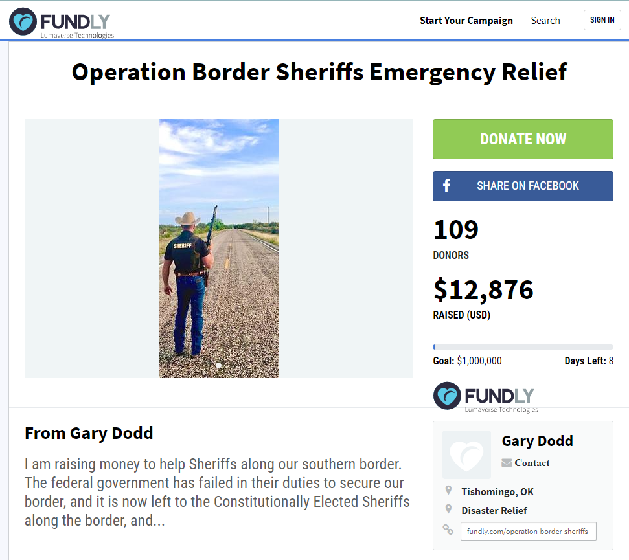This screenshot has height=560, width=629.
Task: Click the Fundly heart logo in header
Action: 23,21
